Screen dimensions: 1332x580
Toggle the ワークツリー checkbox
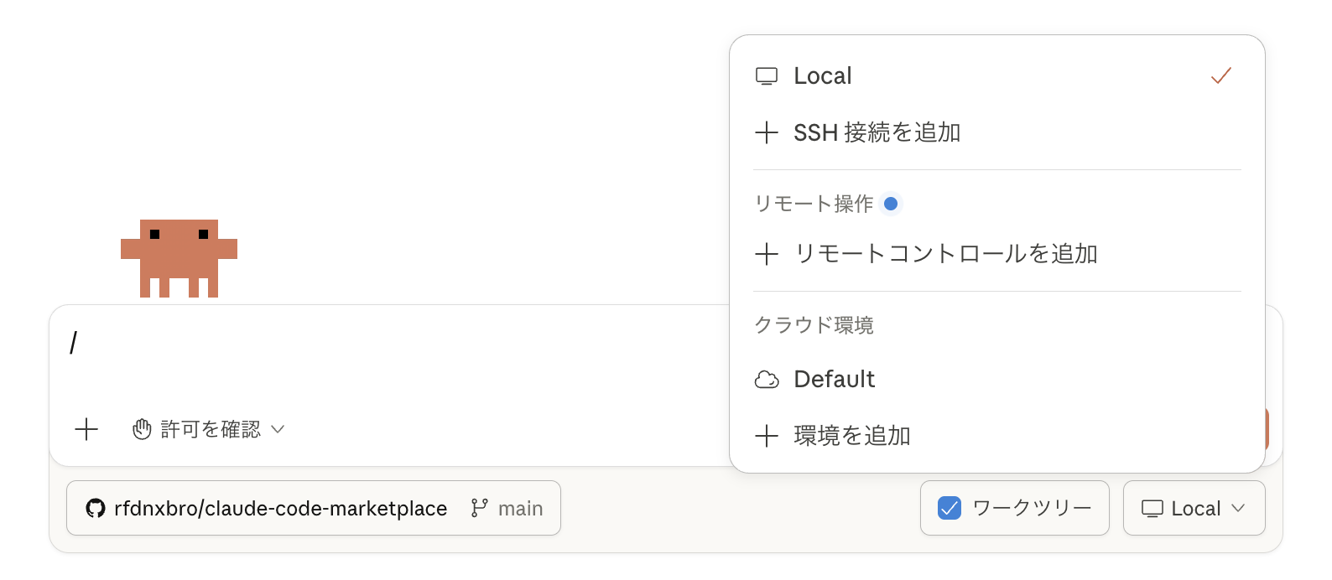click(x=950, y=508)
